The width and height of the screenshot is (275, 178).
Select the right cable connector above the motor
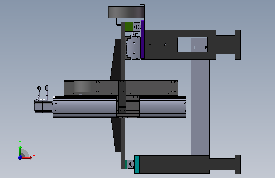point(47,88)
